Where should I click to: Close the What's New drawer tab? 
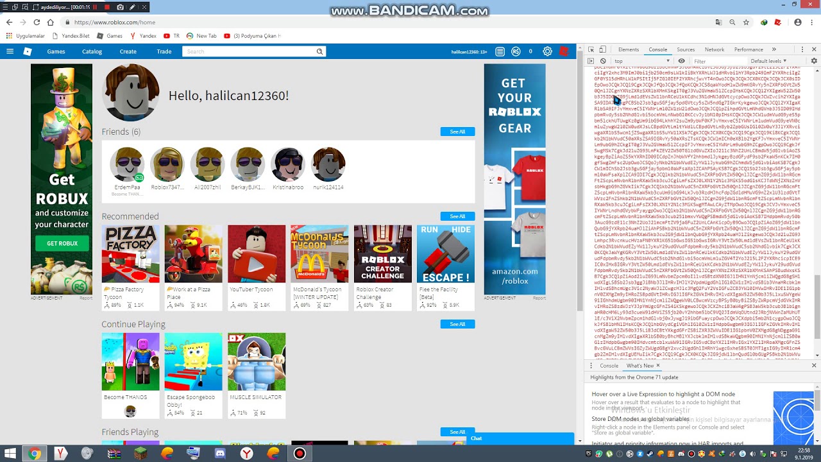click(x=657, y=366)
